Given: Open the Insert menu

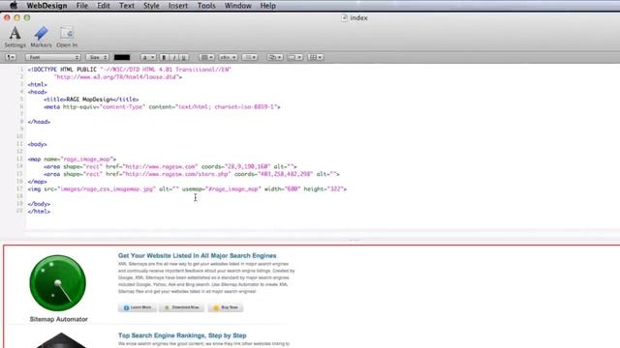Looking at the screenshot, I should point(178,6).
